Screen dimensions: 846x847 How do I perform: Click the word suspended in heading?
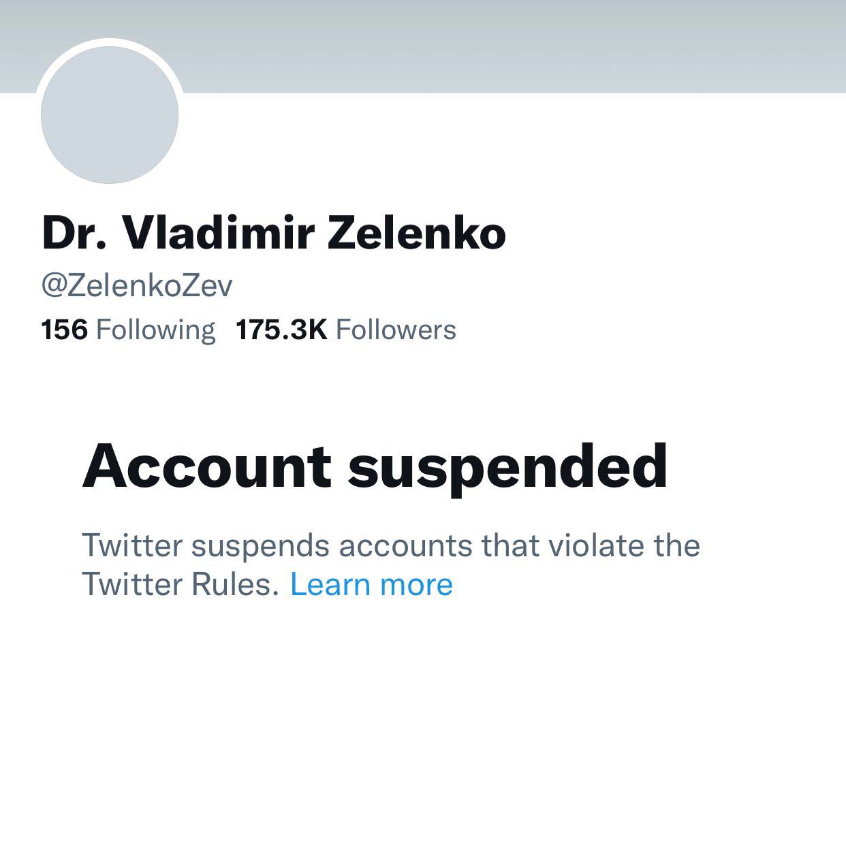coord(507,467)
